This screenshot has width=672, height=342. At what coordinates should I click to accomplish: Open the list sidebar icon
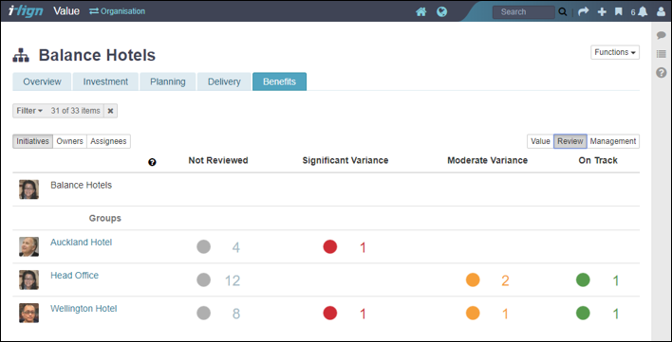[662, 54]
